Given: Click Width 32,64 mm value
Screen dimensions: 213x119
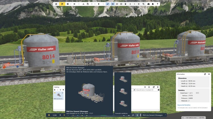Looking at the screenshot, I should 192,84.
